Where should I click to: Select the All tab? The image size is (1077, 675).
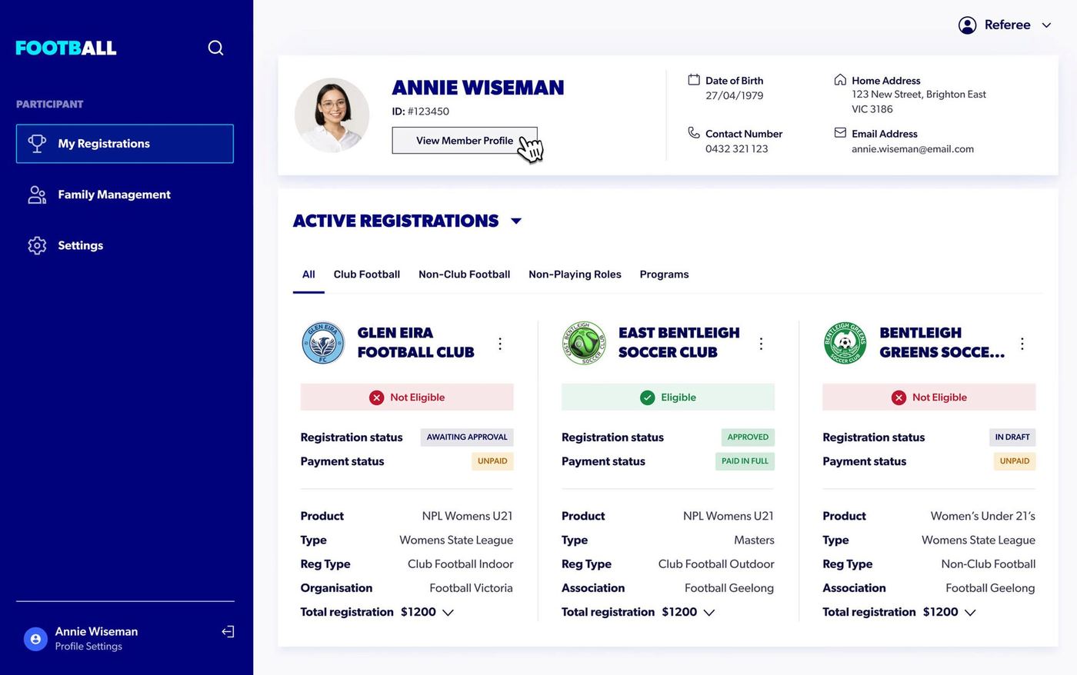pos(308,274)
